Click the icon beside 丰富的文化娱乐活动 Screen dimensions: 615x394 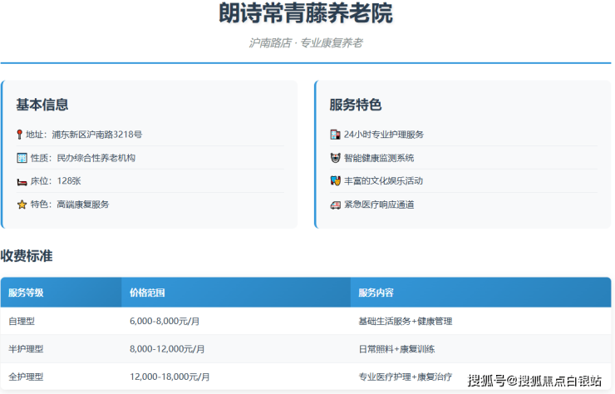(x=335, y=181)
